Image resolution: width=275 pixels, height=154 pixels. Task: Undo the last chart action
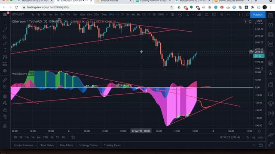point(228,15)
